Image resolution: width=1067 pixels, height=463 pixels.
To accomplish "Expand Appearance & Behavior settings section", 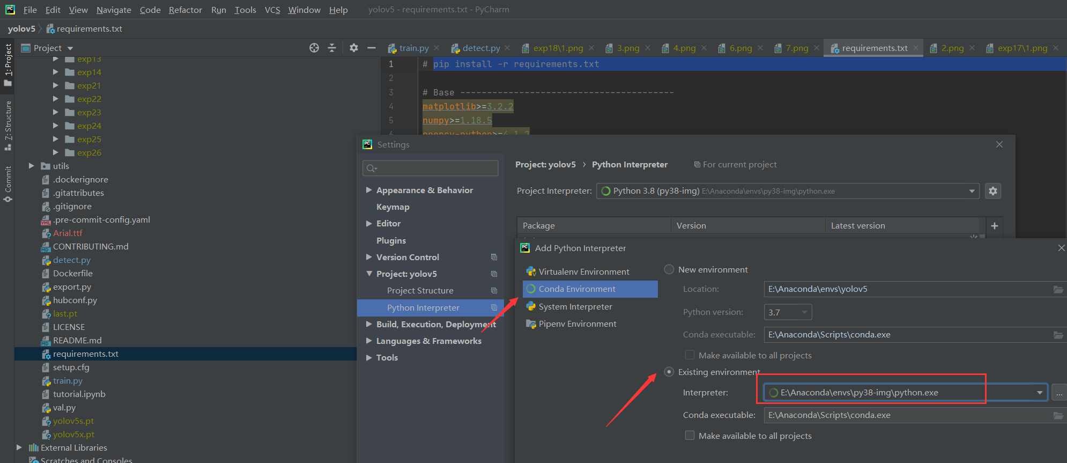I will coord(369,190).
